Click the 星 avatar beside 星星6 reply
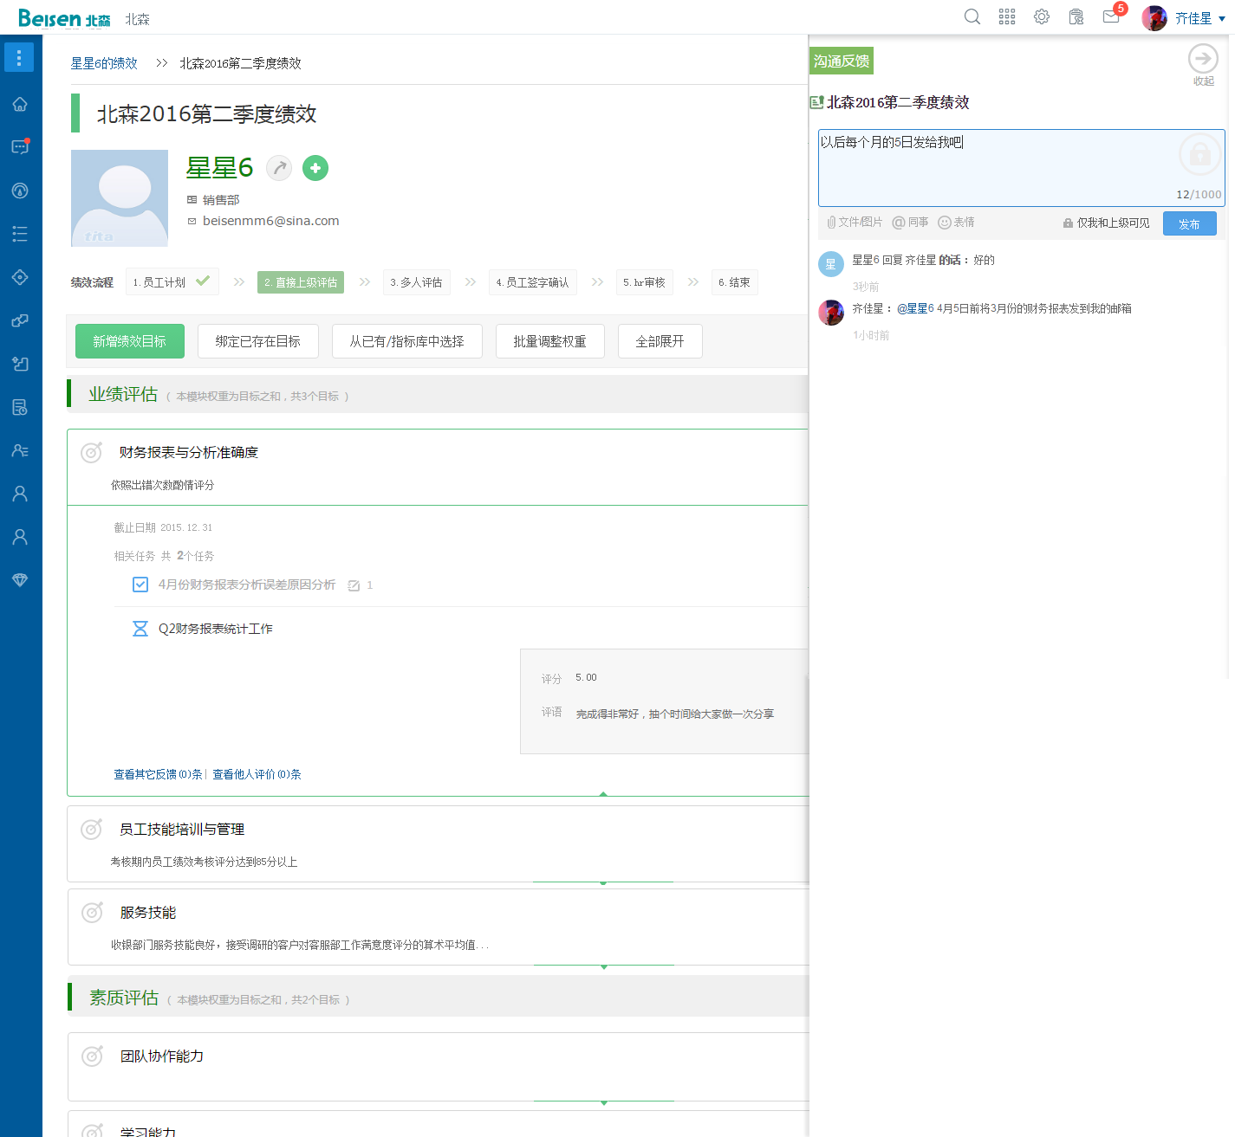 click(x=831, y=264)
